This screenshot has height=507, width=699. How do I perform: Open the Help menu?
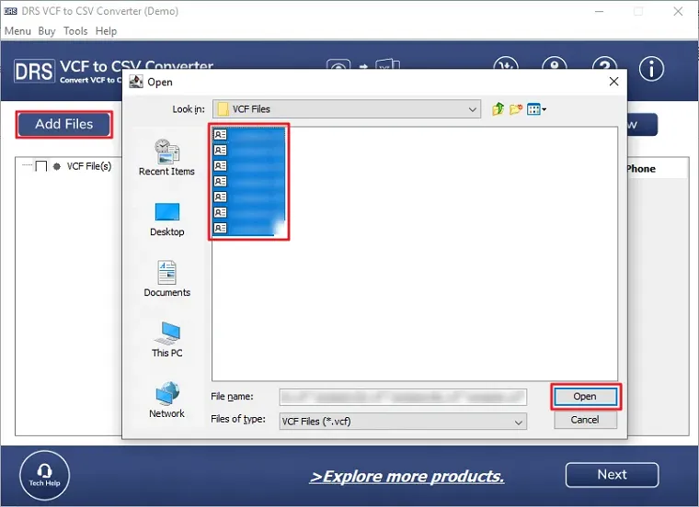(106, 31)
